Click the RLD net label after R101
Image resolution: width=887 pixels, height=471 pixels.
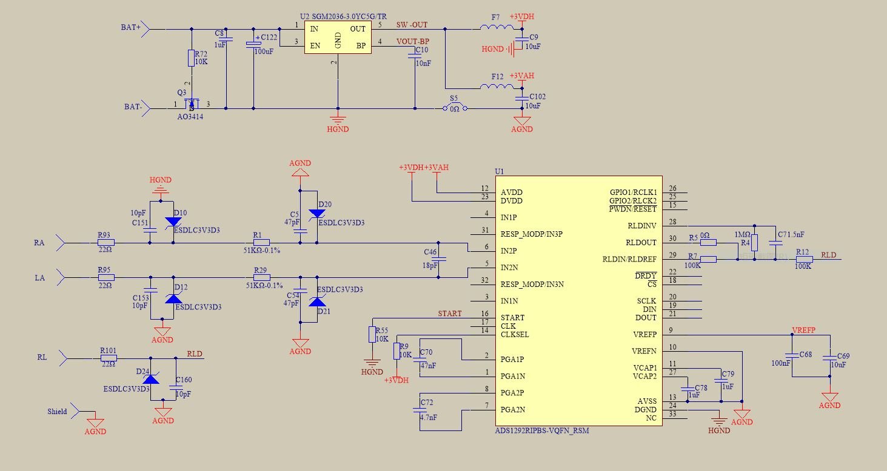tap(195, 354)
